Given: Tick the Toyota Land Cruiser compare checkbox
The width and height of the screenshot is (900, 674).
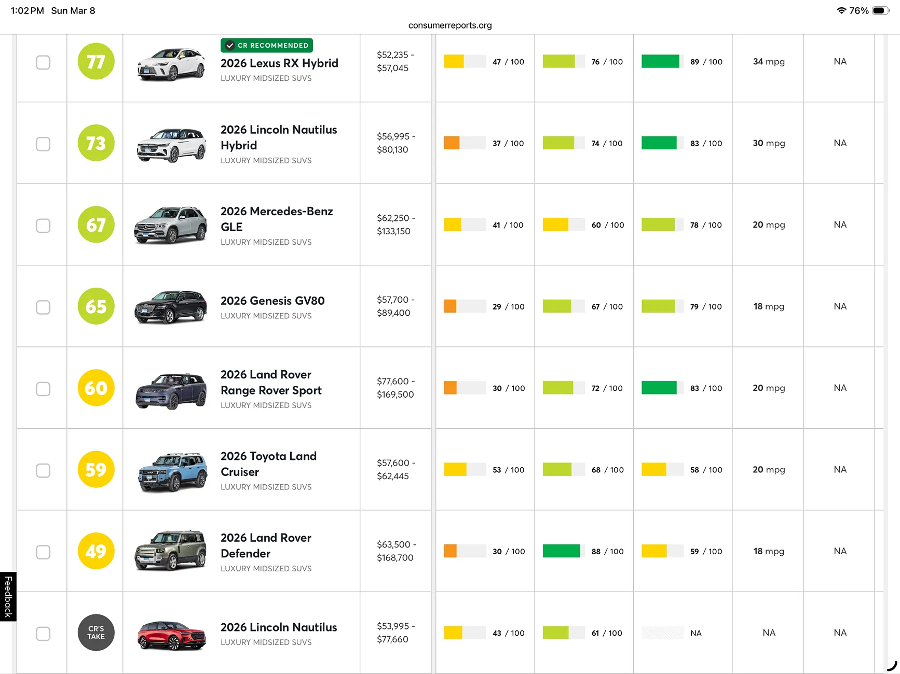Looking at the screenshot, I should (43, 471).
